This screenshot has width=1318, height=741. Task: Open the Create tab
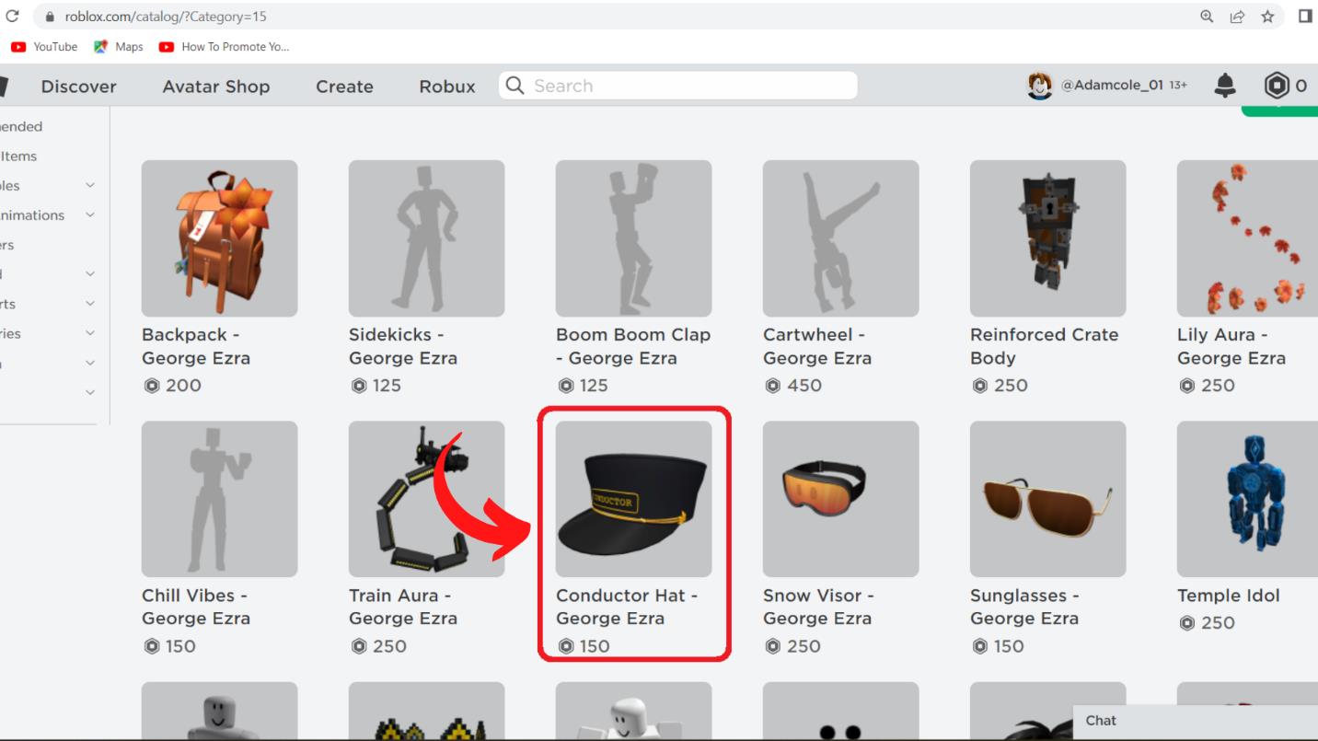tap(344, 87)
